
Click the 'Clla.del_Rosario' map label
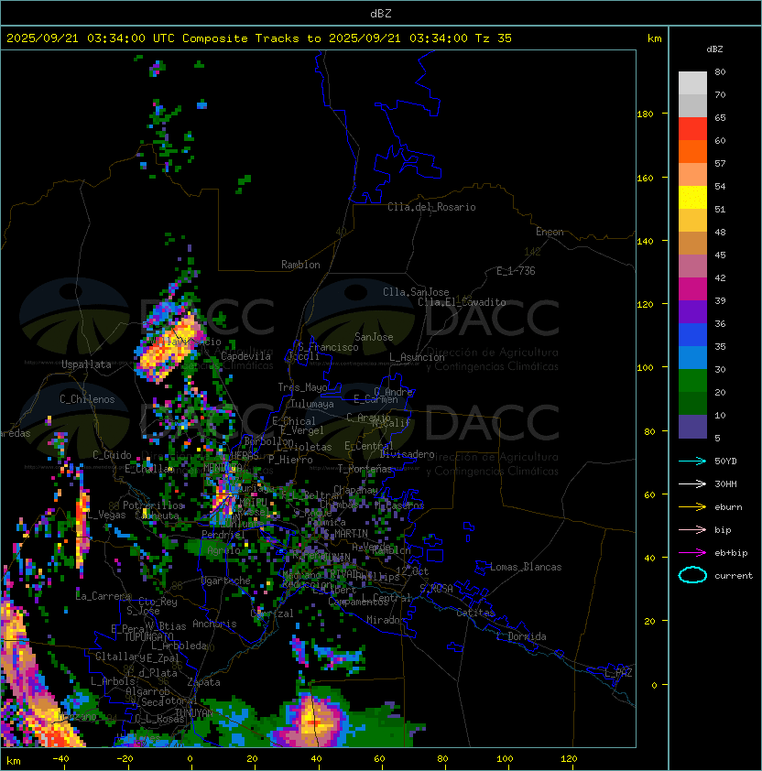431,207
